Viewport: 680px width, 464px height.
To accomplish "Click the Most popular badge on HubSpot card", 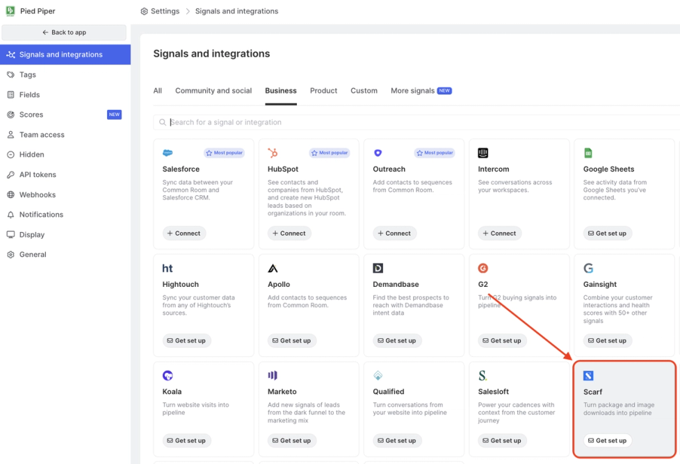I will [330, 153].
